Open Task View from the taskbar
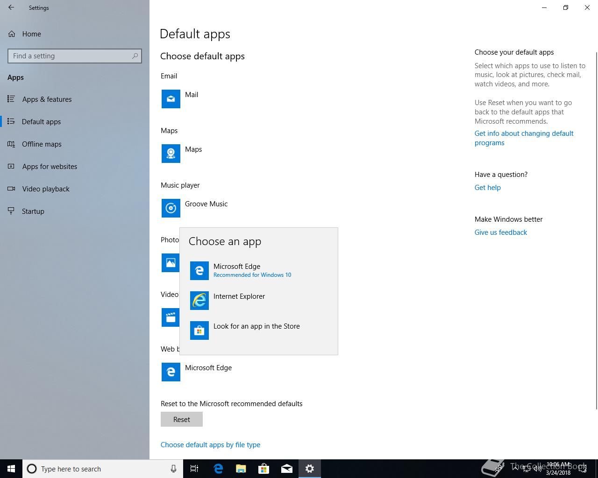Screen dimensions: 598x478 point(194,469)
